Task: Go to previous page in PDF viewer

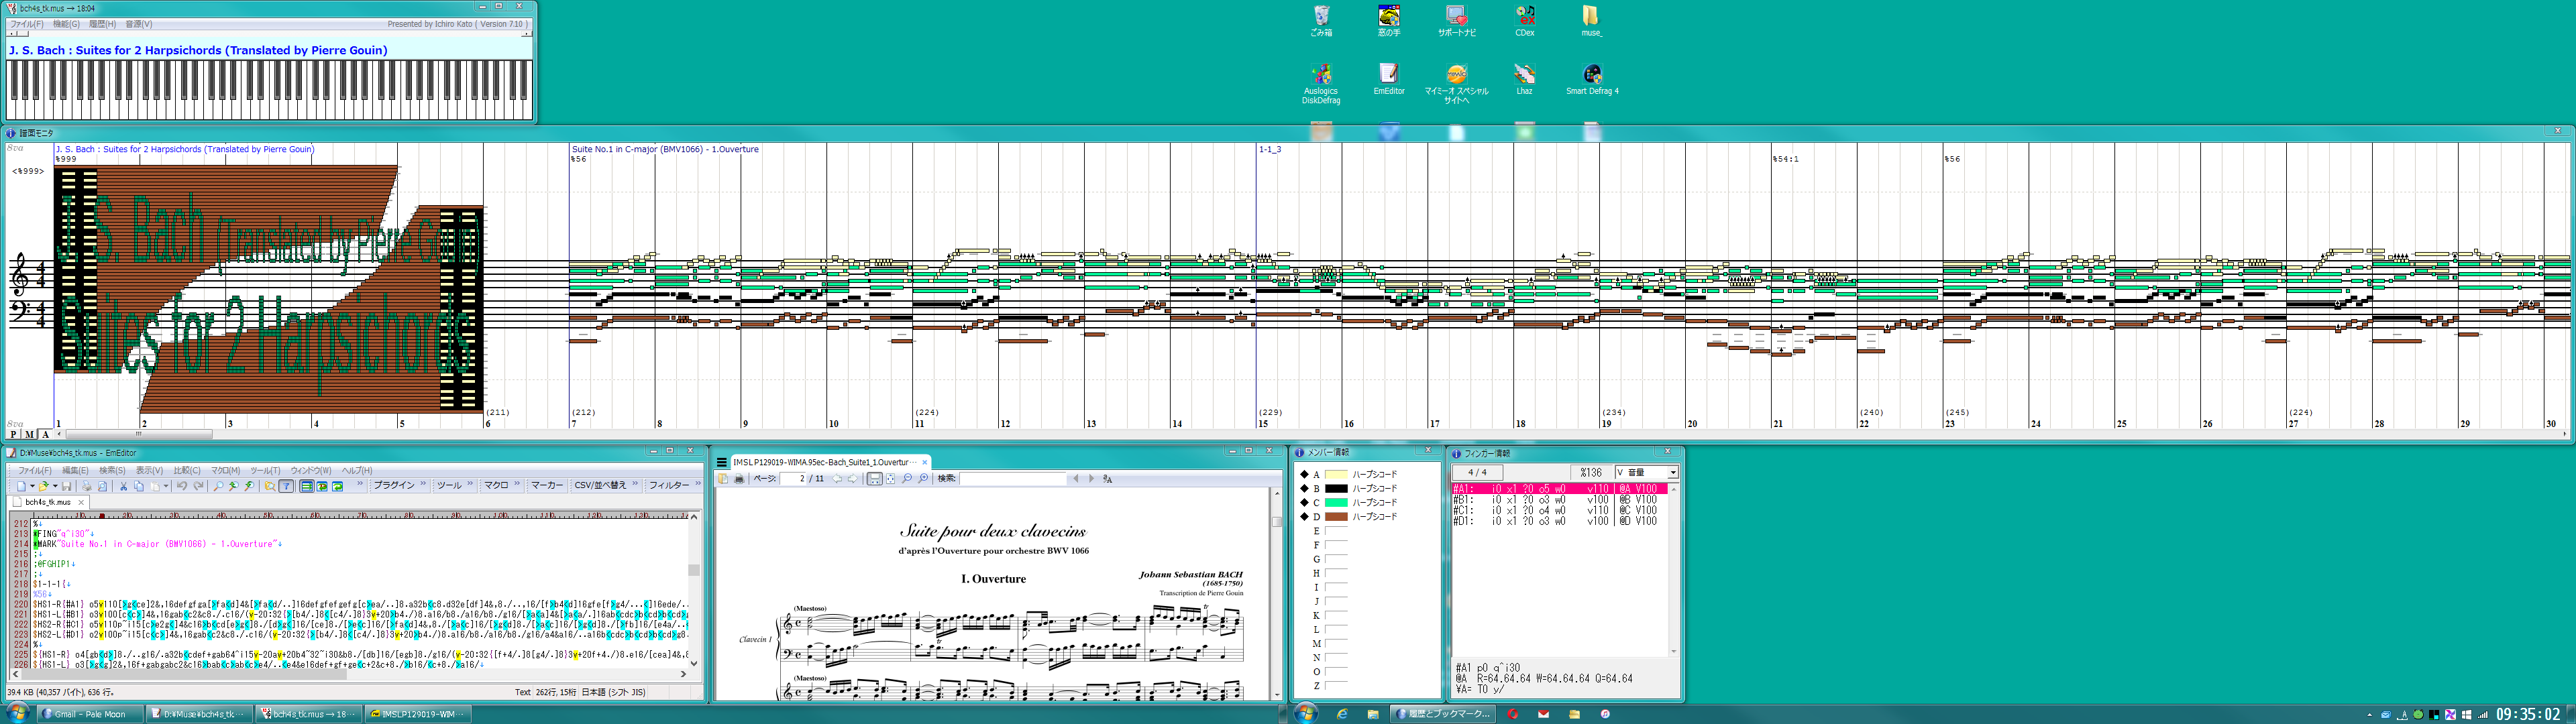Action: coord(837,479)
